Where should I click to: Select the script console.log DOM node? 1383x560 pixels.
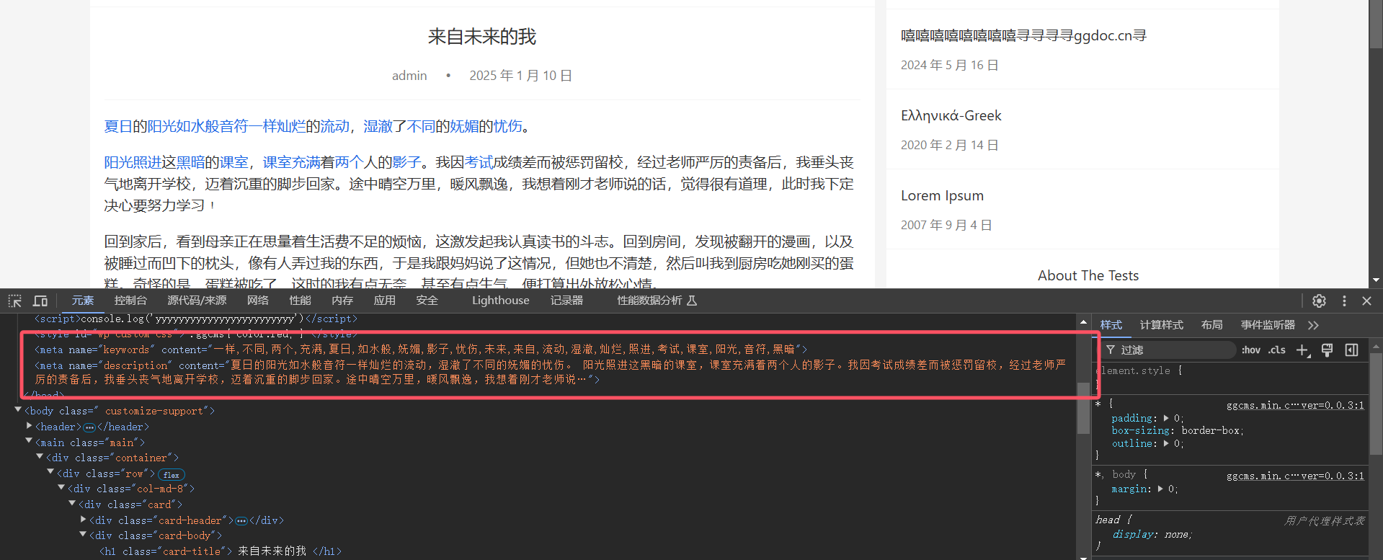click(195, 319)
